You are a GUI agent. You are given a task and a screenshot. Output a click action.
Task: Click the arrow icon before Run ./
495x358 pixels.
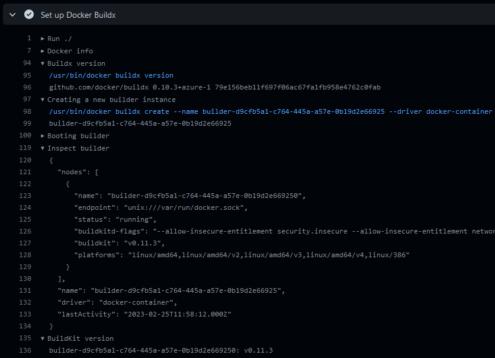tap(41, 38)
